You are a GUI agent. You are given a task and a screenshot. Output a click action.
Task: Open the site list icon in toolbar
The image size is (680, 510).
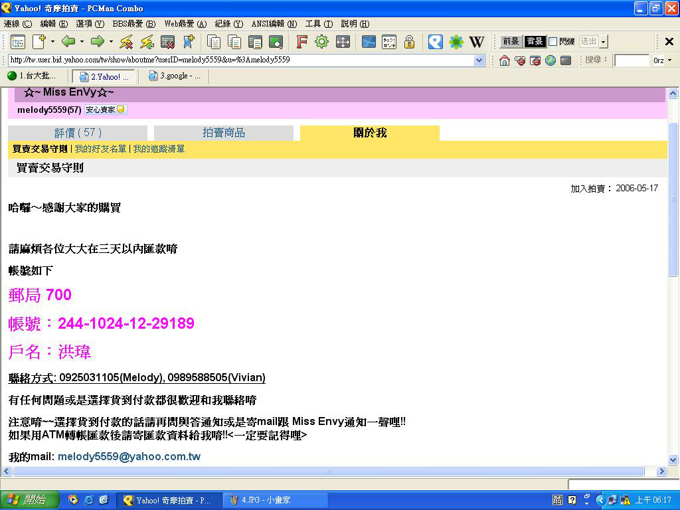(x=18, y=42)
